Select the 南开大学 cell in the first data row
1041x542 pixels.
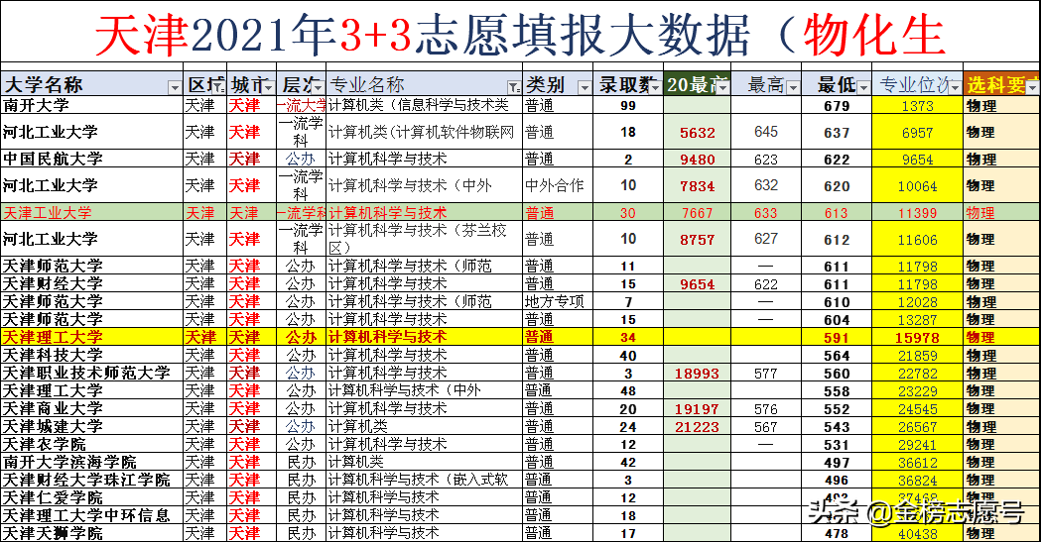coord(91,105)
